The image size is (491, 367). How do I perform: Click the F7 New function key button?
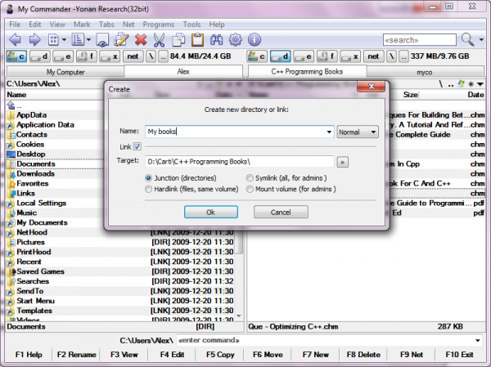(x=314, y=355)
